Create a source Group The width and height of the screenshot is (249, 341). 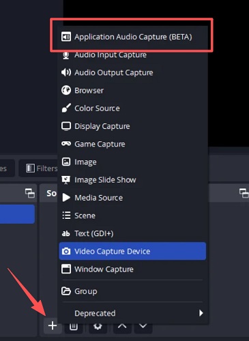(132, 291)
